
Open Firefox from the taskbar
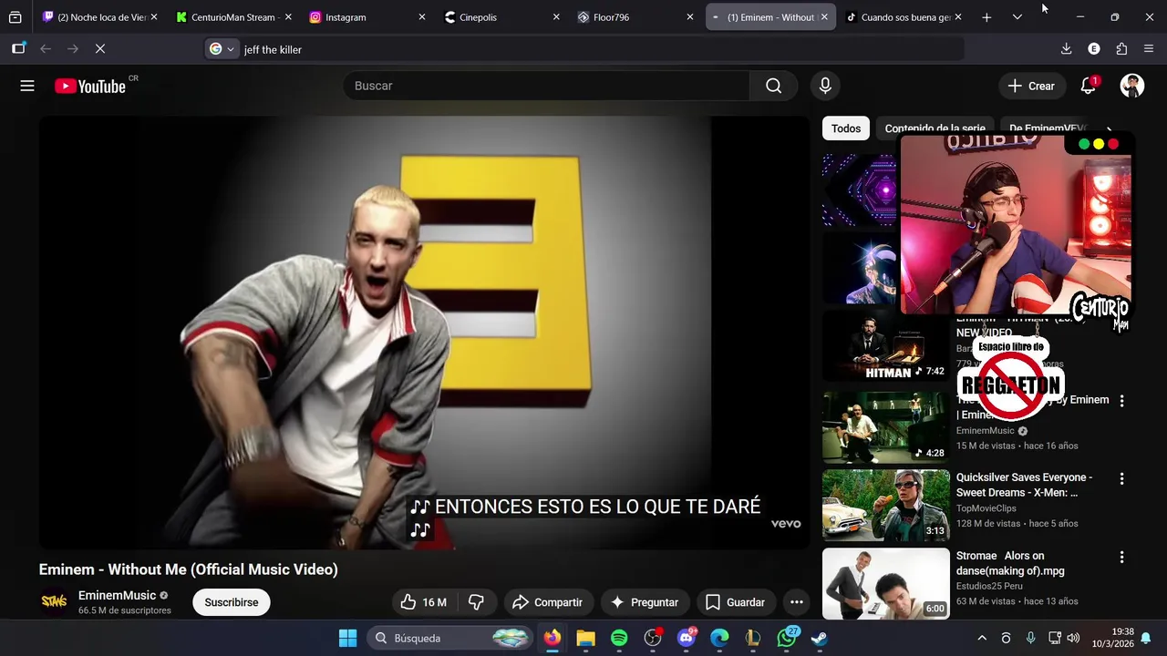pyautogui.click(x=553, y=638)
